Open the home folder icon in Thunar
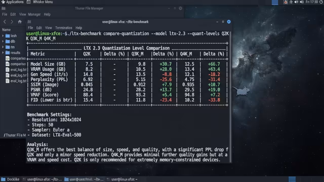Image resolution: width=324 pixels, height=182 pixels. (x=20, y=22)
